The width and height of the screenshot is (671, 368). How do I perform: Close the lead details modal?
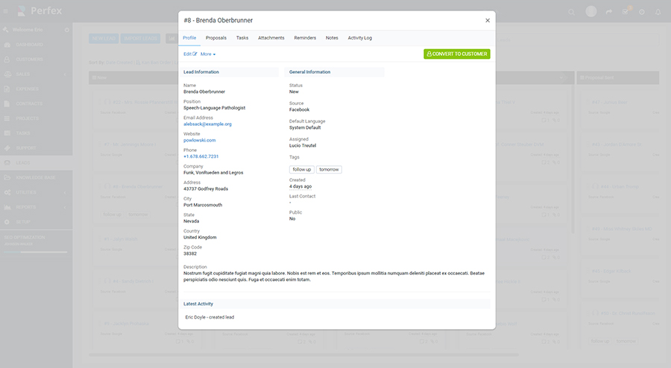tap(488, 21)
